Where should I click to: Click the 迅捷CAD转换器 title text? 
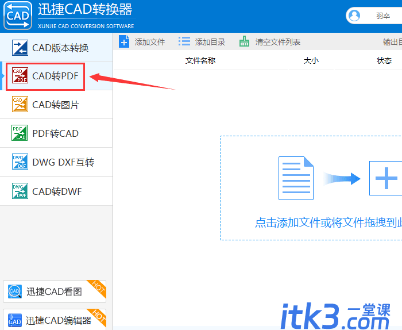[x=85, y=10]
